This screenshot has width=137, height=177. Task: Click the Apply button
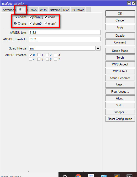(x=120, y=27)
